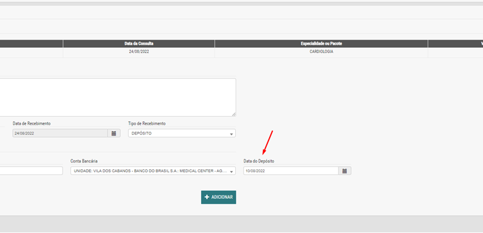Focus the Data de Recebimento date field
This screenshot has width=483, height=233.
[60, 133]
